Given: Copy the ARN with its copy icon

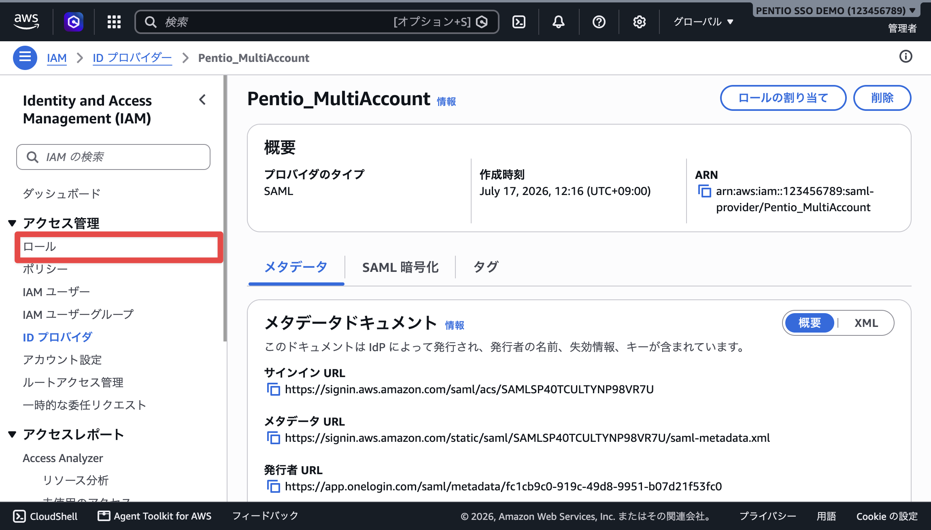Looking at the screenshot, I should 704,191.
